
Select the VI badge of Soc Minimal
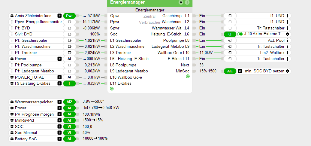[69, 132]
